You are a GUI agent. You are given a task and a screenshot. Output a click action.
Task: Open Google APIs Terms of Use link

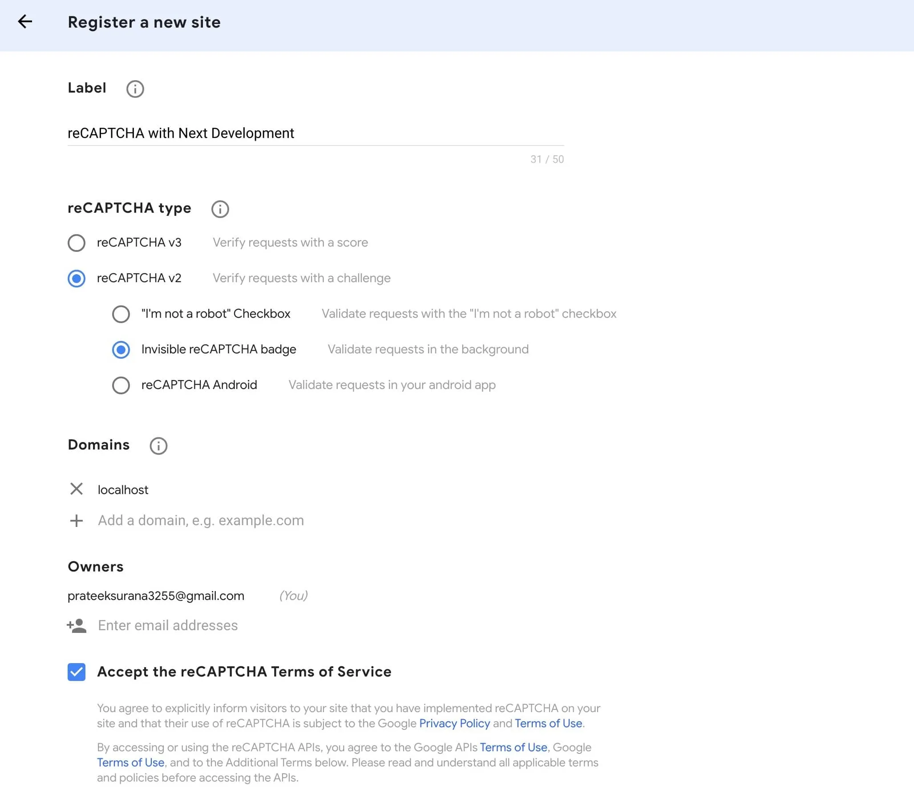[513, 747]
